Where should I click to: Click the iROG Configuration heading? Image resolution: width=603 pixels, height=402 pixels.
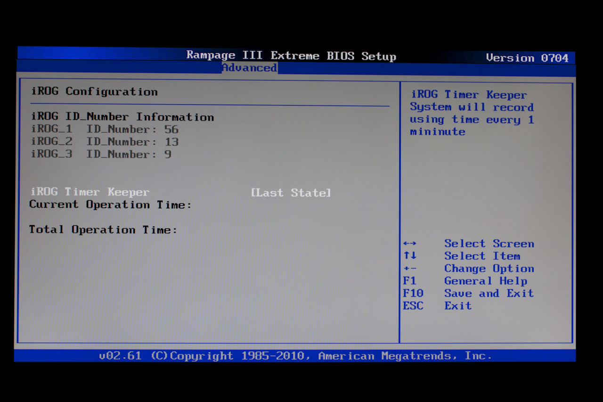94,91
